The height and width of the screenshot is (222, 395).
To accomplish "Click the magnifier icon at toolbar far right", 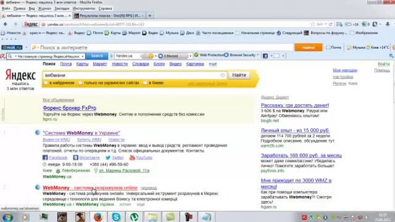I will coord(391,56).
